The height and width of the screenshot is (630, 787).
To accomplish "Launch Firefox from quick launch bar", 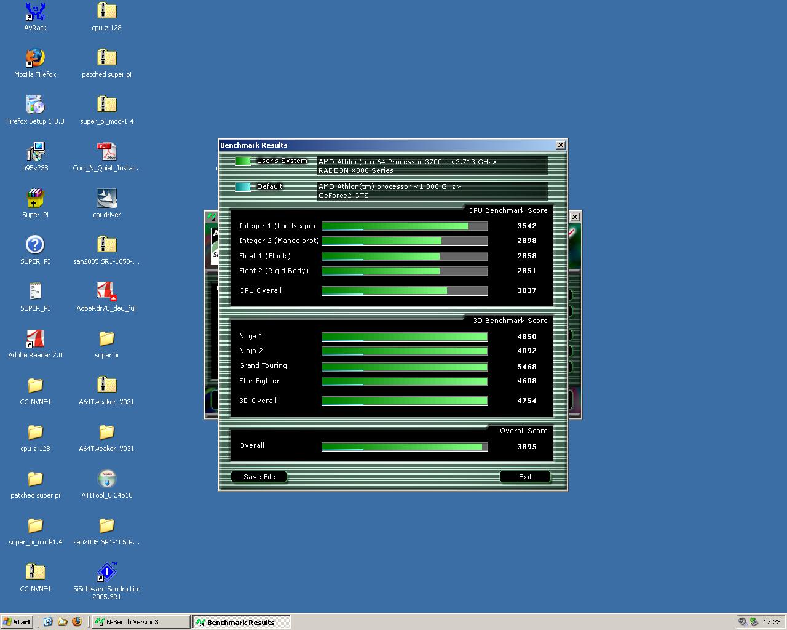I will pyautogui.click(x=77, y=622).
